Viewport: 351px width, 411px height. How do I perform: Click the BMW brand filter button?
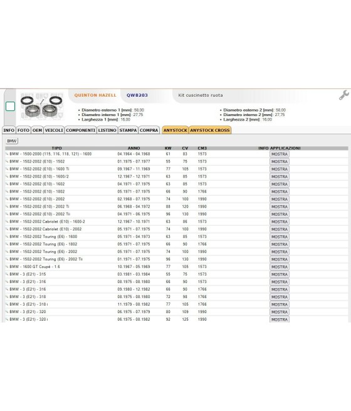tap(12, 141)
